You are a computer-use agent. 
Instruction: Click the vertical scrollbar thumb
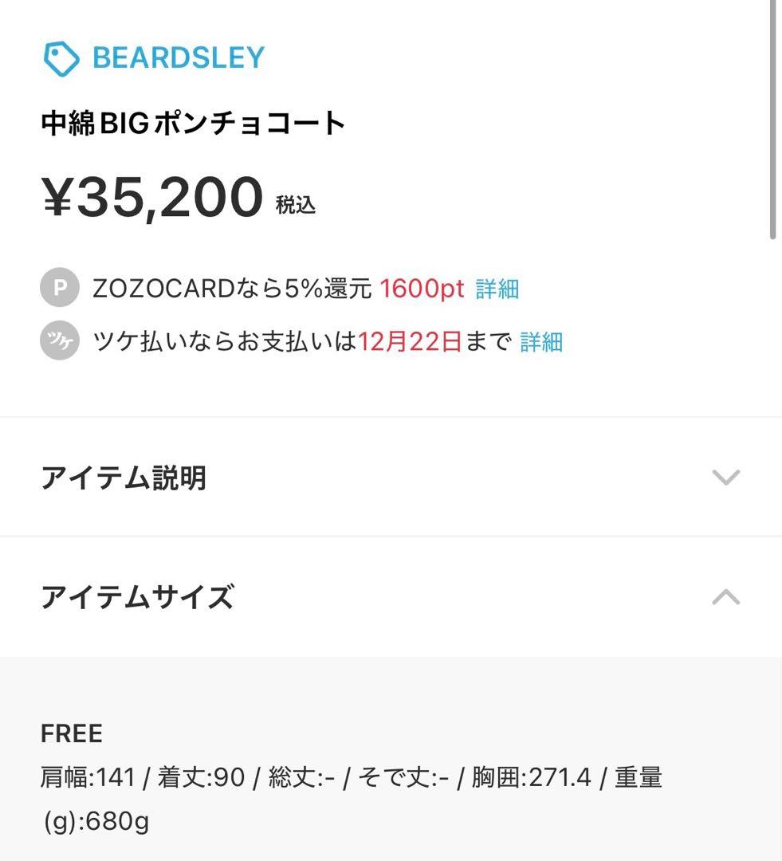tap(772, 120)
